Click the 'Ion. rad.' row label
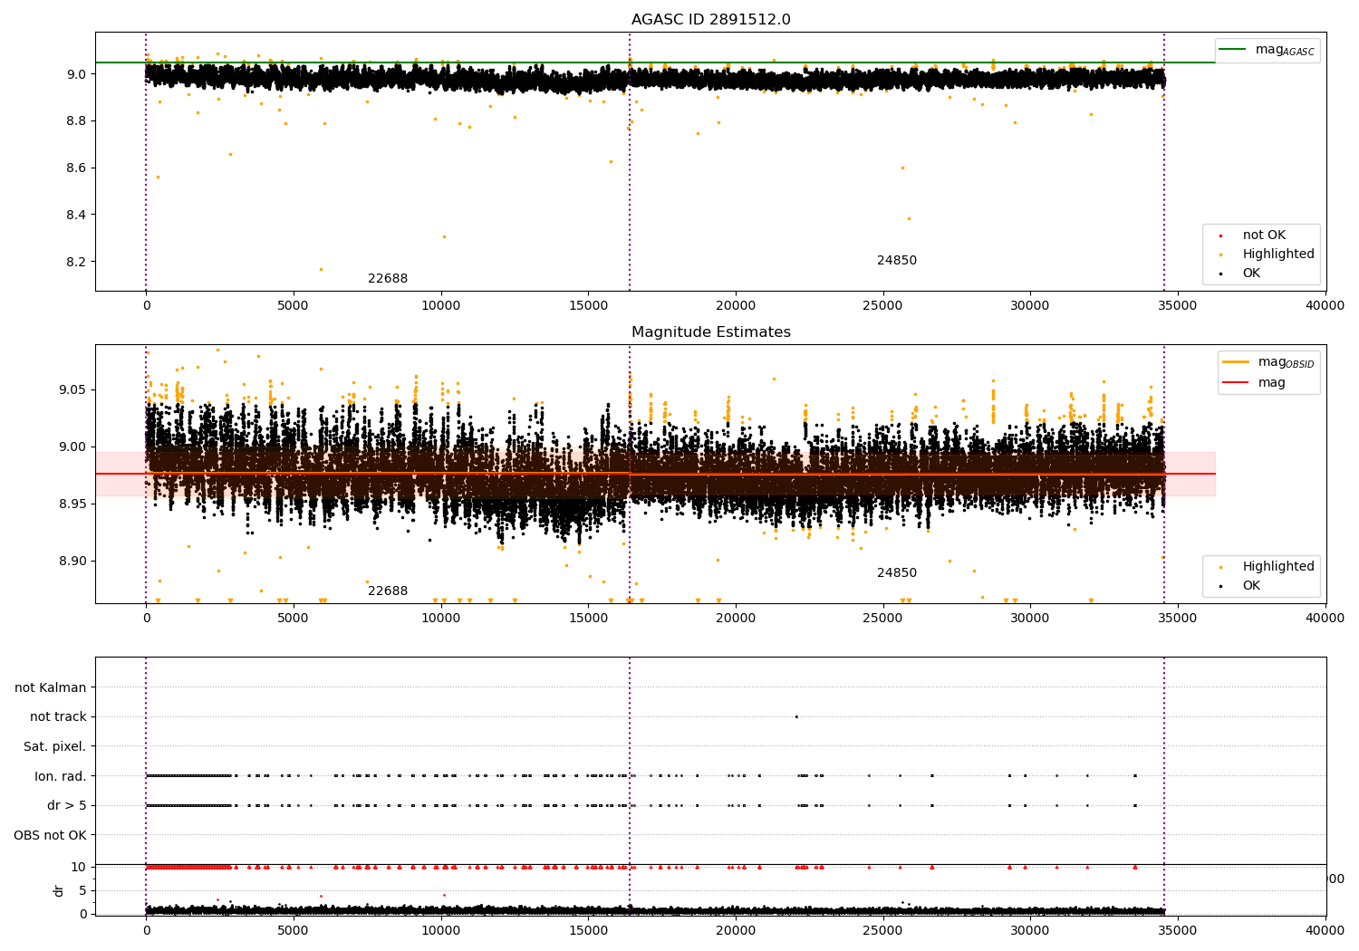The width and height of the screenshot is (1359, 951). 61,776
